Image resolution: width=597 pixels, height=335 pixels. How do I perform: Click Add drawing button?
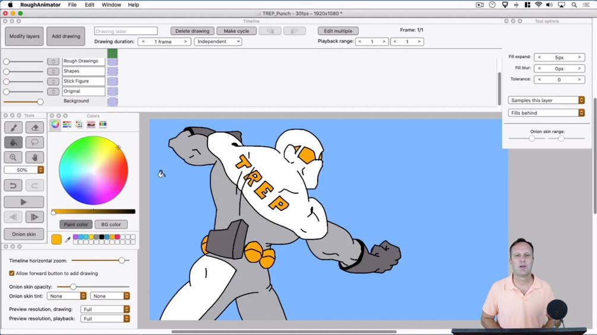click(x=66, y=36)
